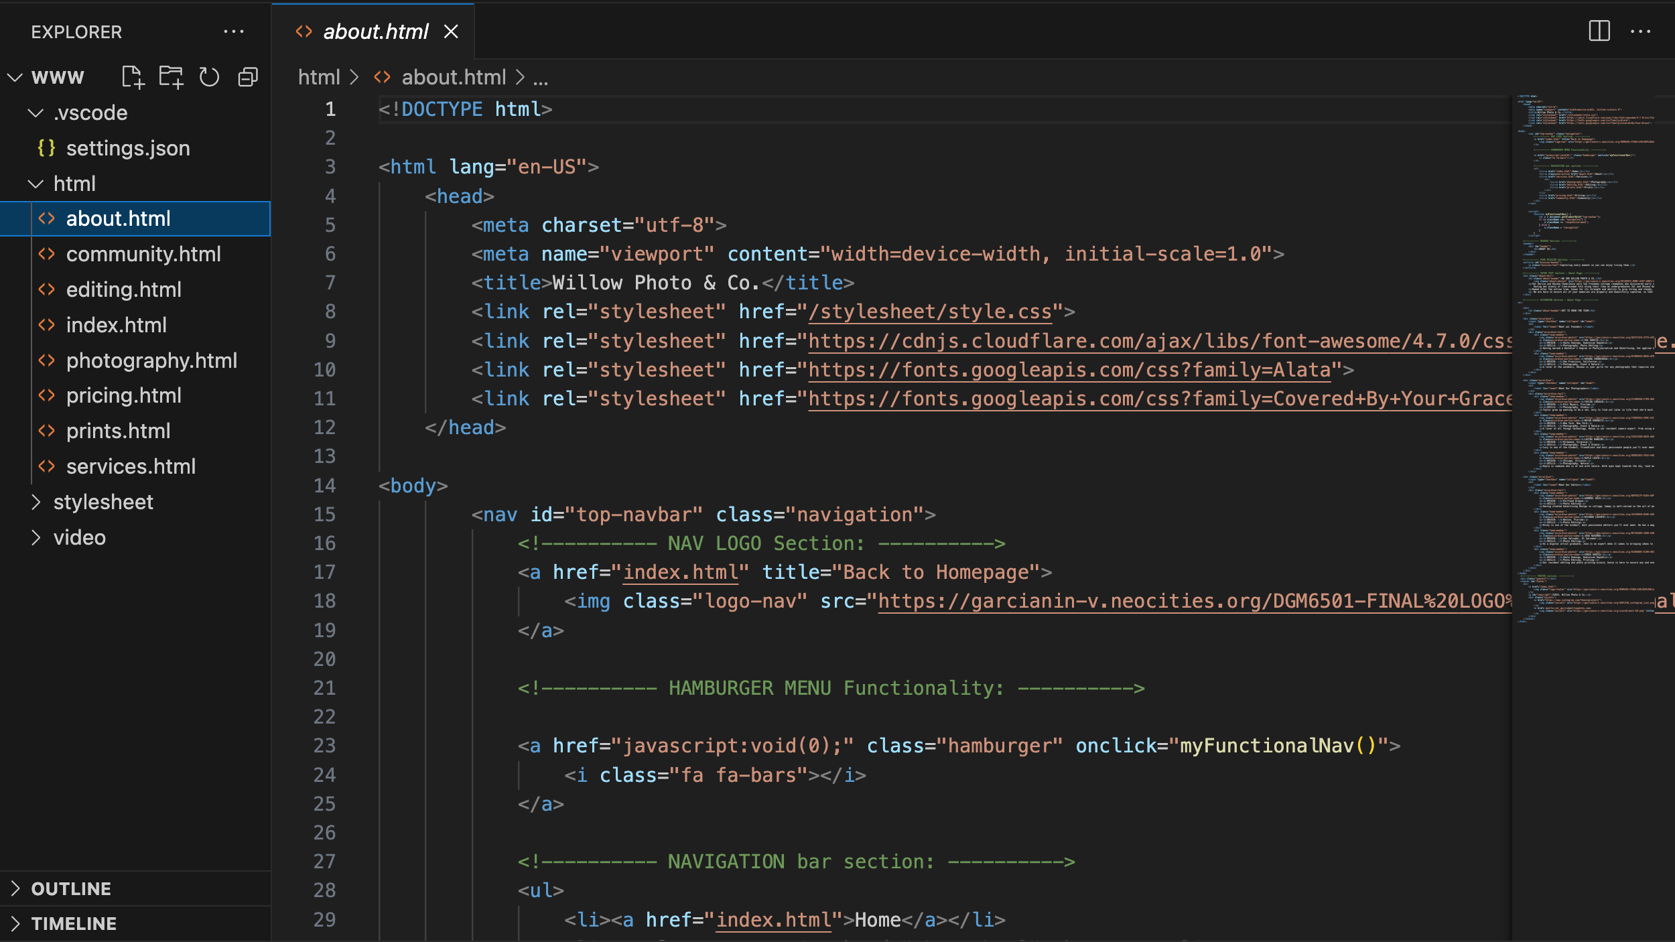The width and height of the screenshot is (1675, 942).
Task: Click the /stylesheet/style.css link on line 8
Action: coord(930,312)
